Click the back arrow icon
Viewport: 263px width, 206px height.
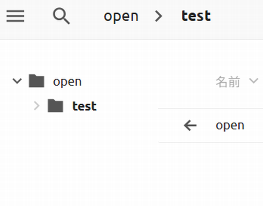[190, 126]
